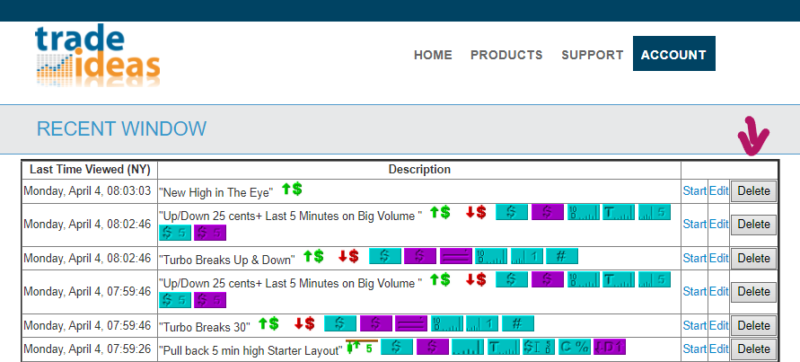The width and height of the screenshot is (800, 362).
Task: Go to the PRODUCTS page
Action: (x=506, y=55)
